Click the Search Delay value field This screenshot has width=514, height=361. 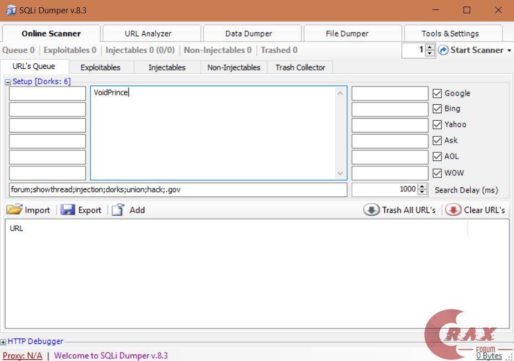(385, 190)
